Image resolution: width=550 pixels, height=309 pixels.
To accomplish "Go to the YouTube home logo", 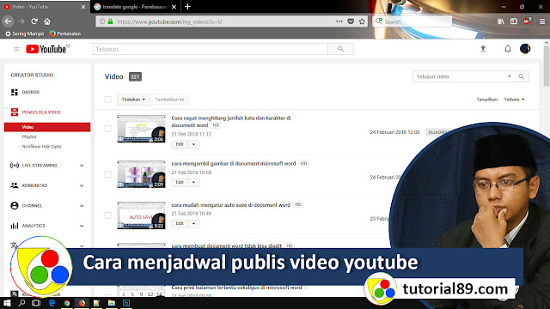I will click(x=46, y=49).
